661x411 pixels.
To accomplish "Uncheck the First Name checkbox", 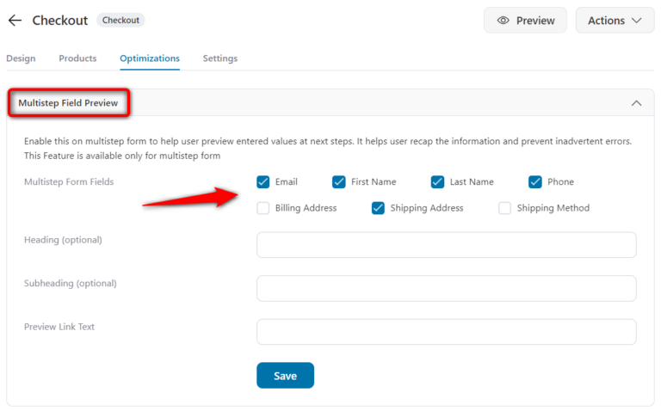I will point(339,182).
